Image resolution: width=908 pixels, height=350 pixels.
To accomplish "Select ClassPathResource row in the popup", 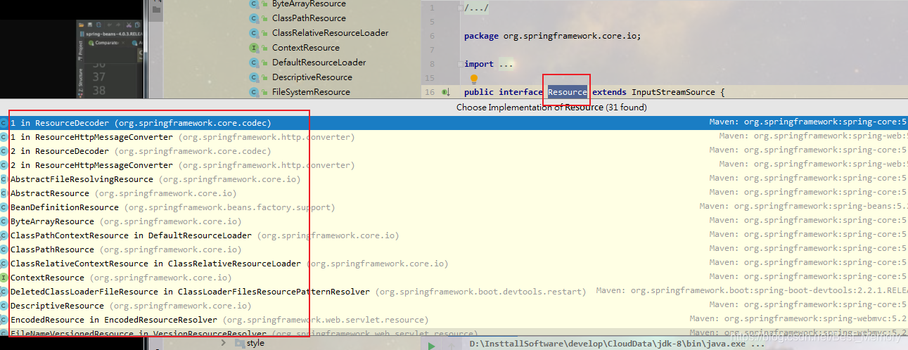I will coord(454,249).
